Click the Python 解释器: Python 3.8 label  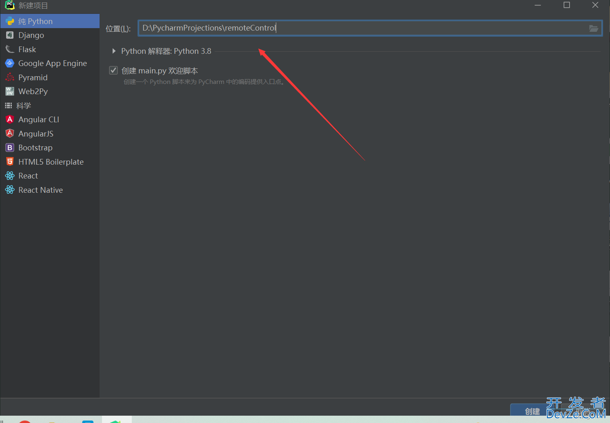(x=166, y=51)
